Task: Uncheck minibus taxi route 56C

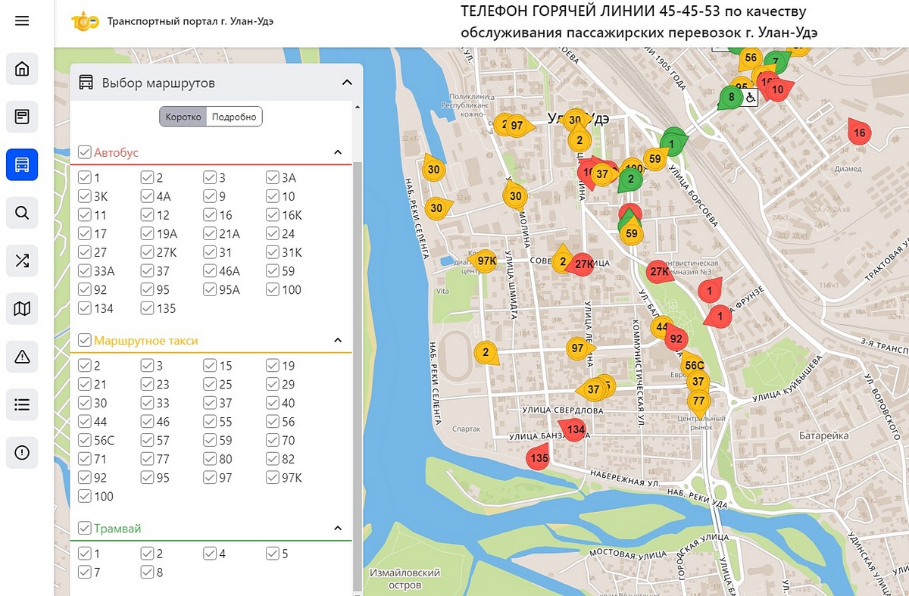Action: click(x=85, y=441)
